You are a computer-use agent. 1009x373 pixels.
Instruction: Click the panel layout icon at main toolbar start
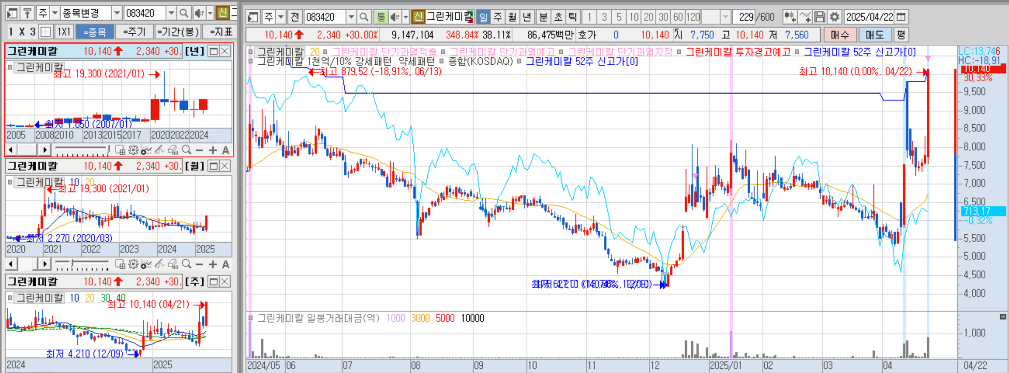(253, 17)
